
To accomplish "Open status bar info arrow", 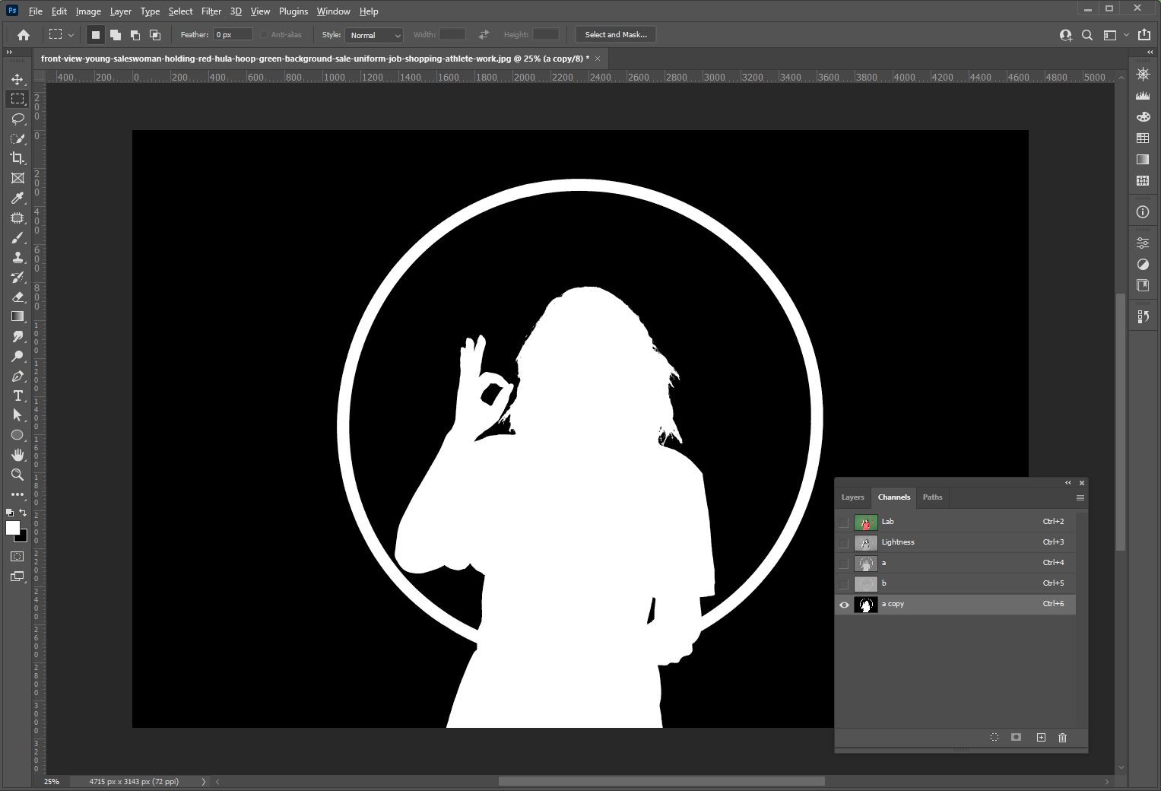I will pyautogui.click(x=203, y=781).
